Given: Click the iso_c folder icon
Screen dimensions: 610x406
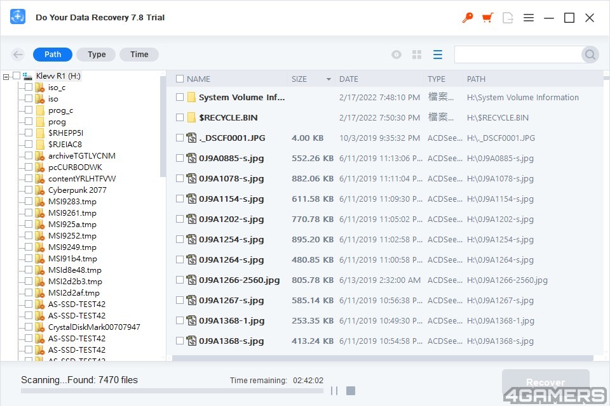Looking at the screenshot, I should [x=39, y=88].
